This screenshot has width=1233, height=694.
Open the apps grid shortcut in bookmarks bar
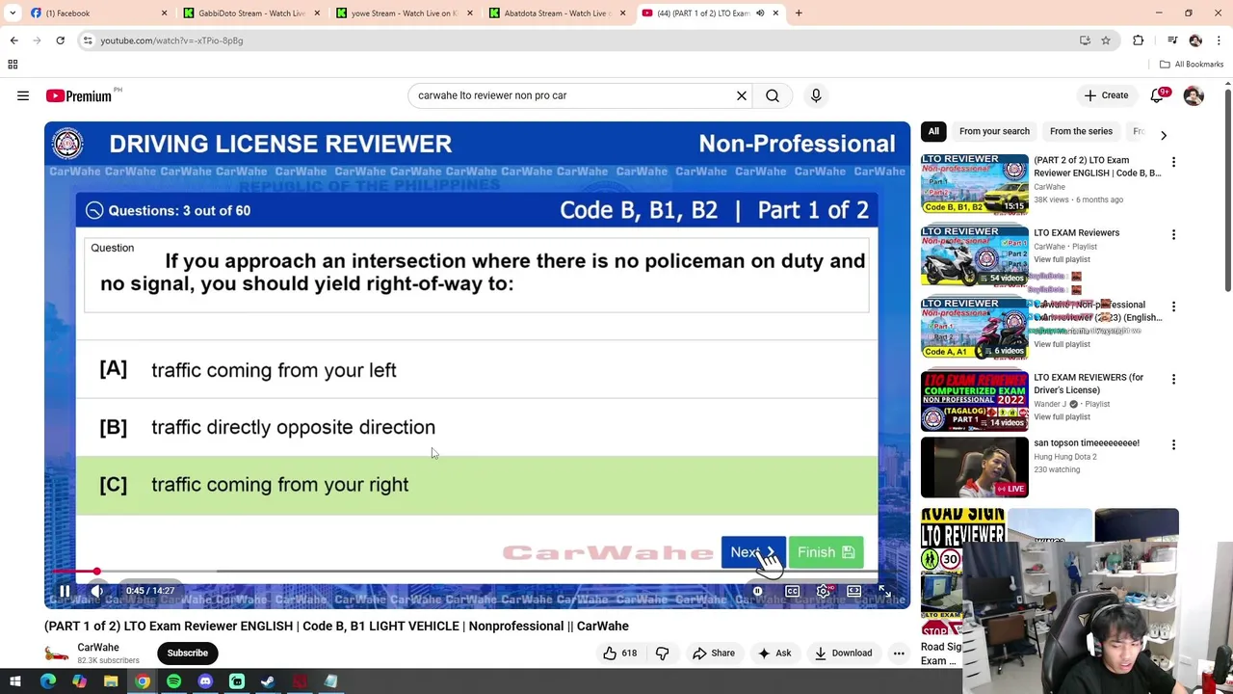pos(13,65)
